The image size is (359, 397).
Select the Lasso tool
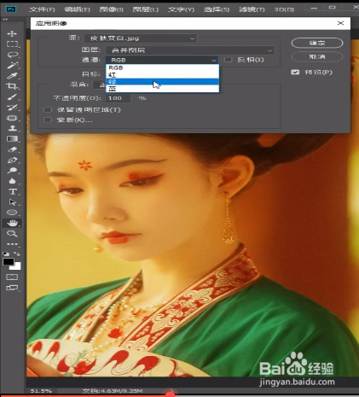pyautogui.click(x=12, y=55)
